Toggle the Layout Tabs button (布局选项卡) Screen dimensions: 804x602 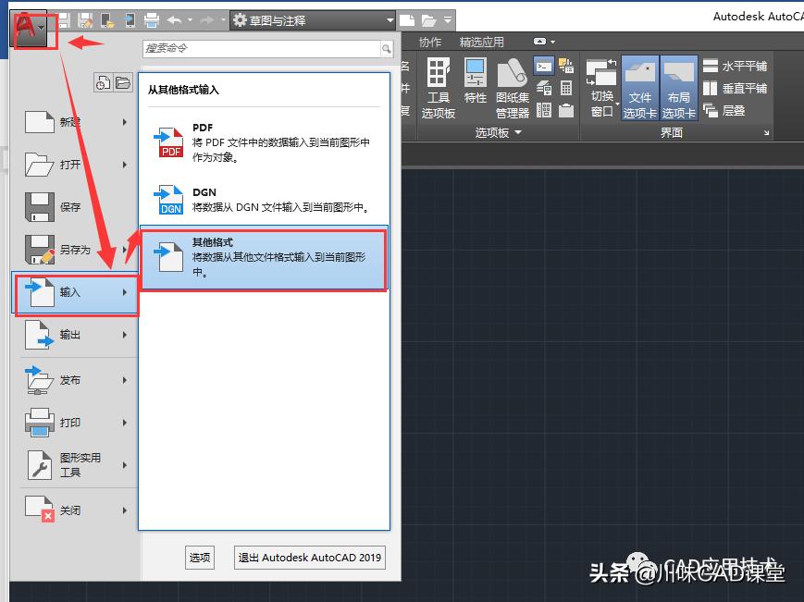tap(678, 86)
